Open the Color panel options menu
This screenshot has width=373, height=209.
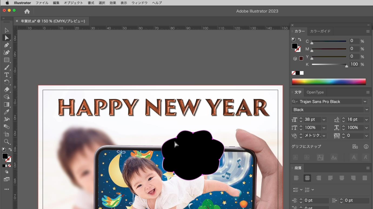pyautogui.click(x=368, y=32)
